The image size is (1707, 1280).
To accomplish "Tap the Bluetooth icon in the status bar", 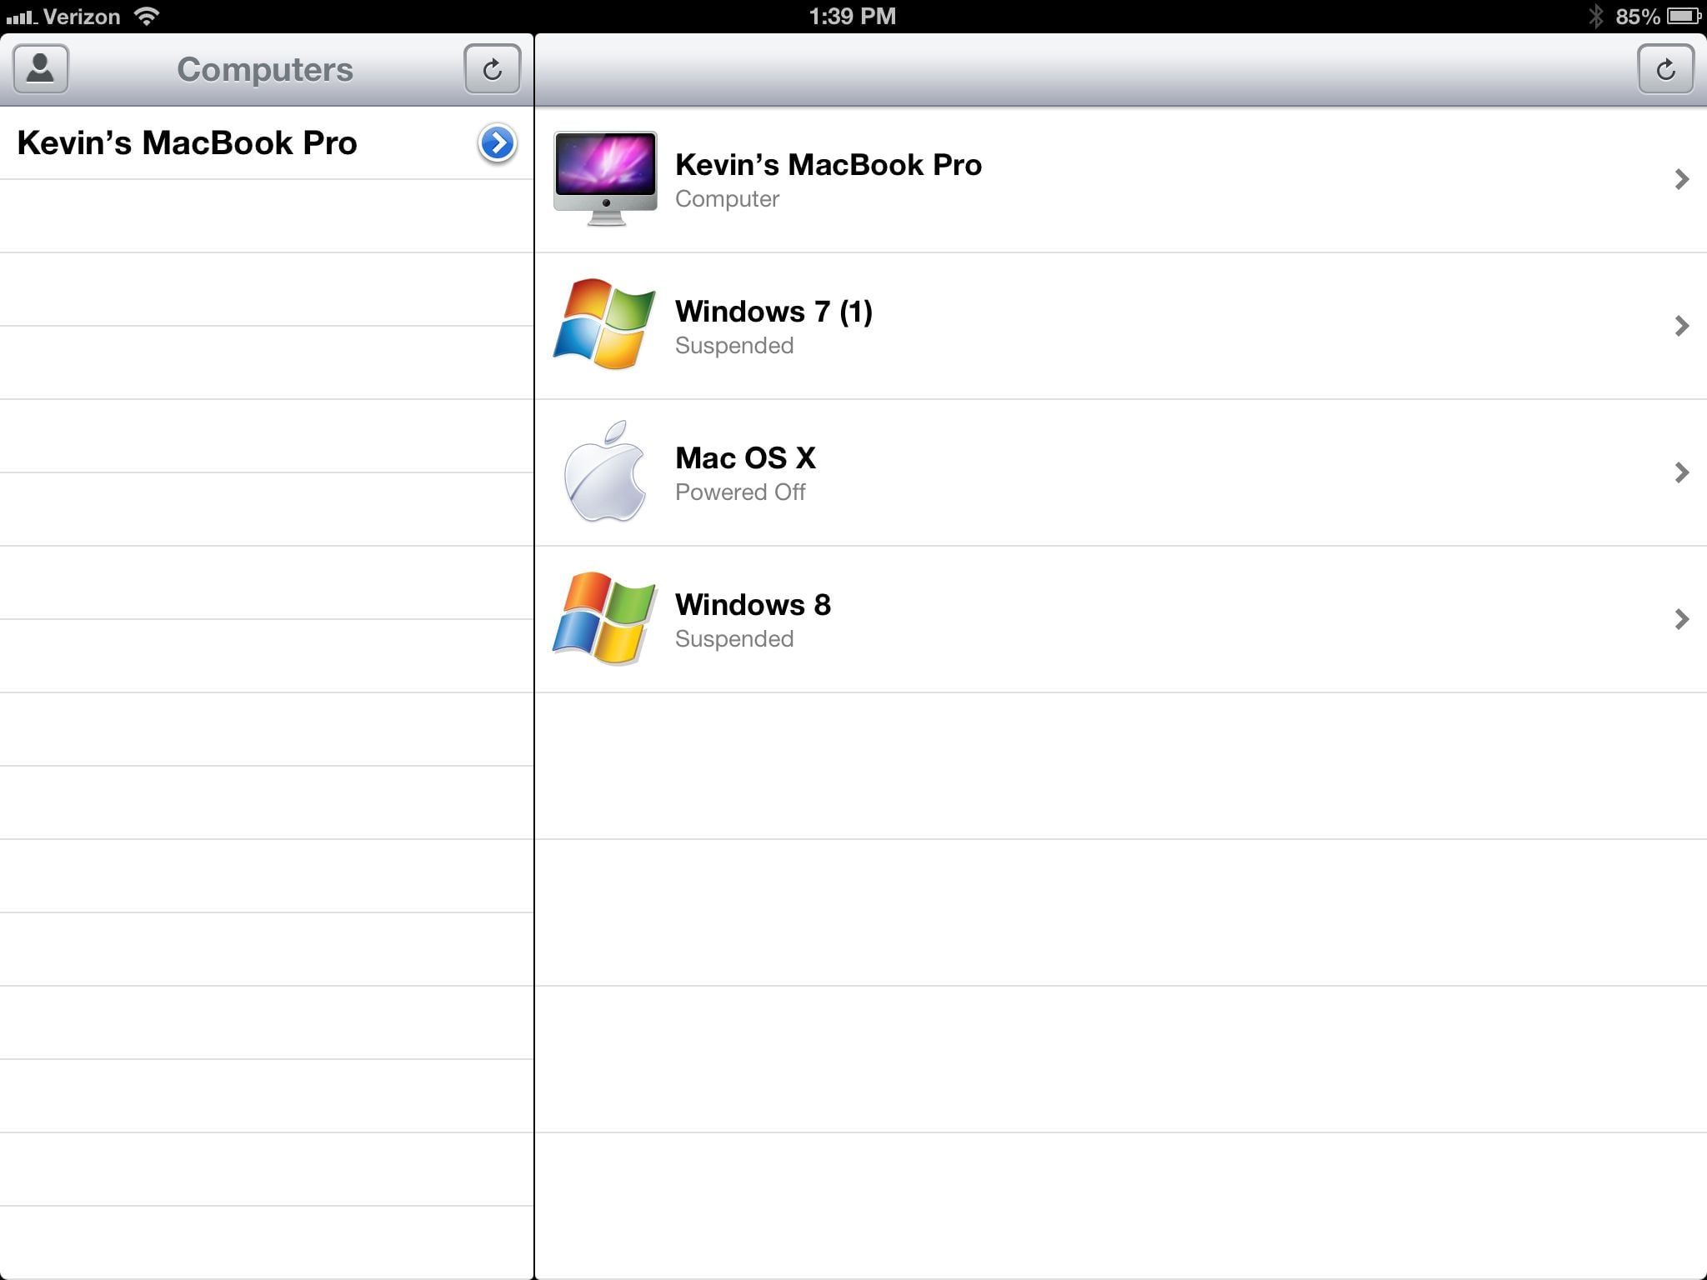I will (x=1595, y=17).
